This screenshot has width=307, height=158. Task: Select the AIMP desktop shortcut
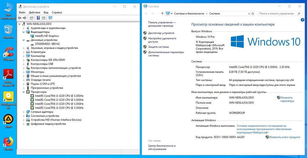tap(8, 121)
